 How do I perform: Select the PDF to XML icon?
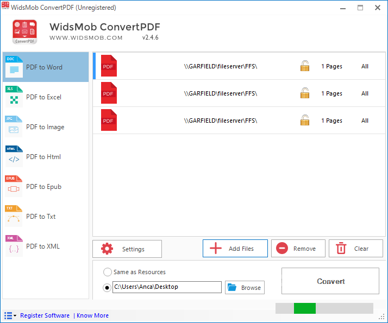click(14, 246)
